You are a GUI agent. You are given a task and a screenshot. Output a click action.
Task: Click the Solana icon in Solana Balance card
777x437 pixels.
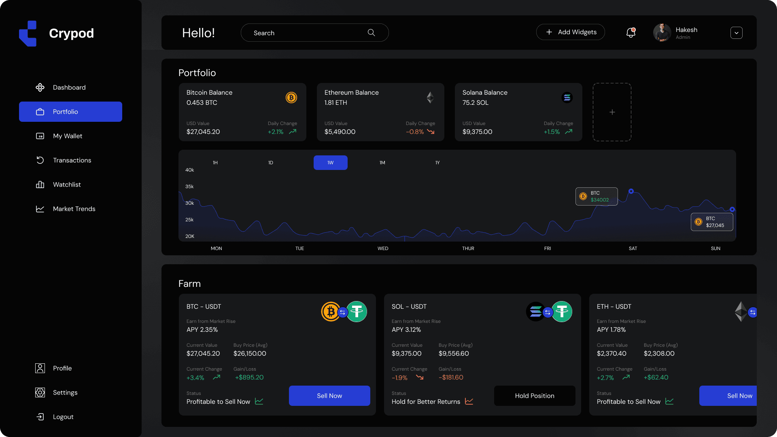(567, 98)
